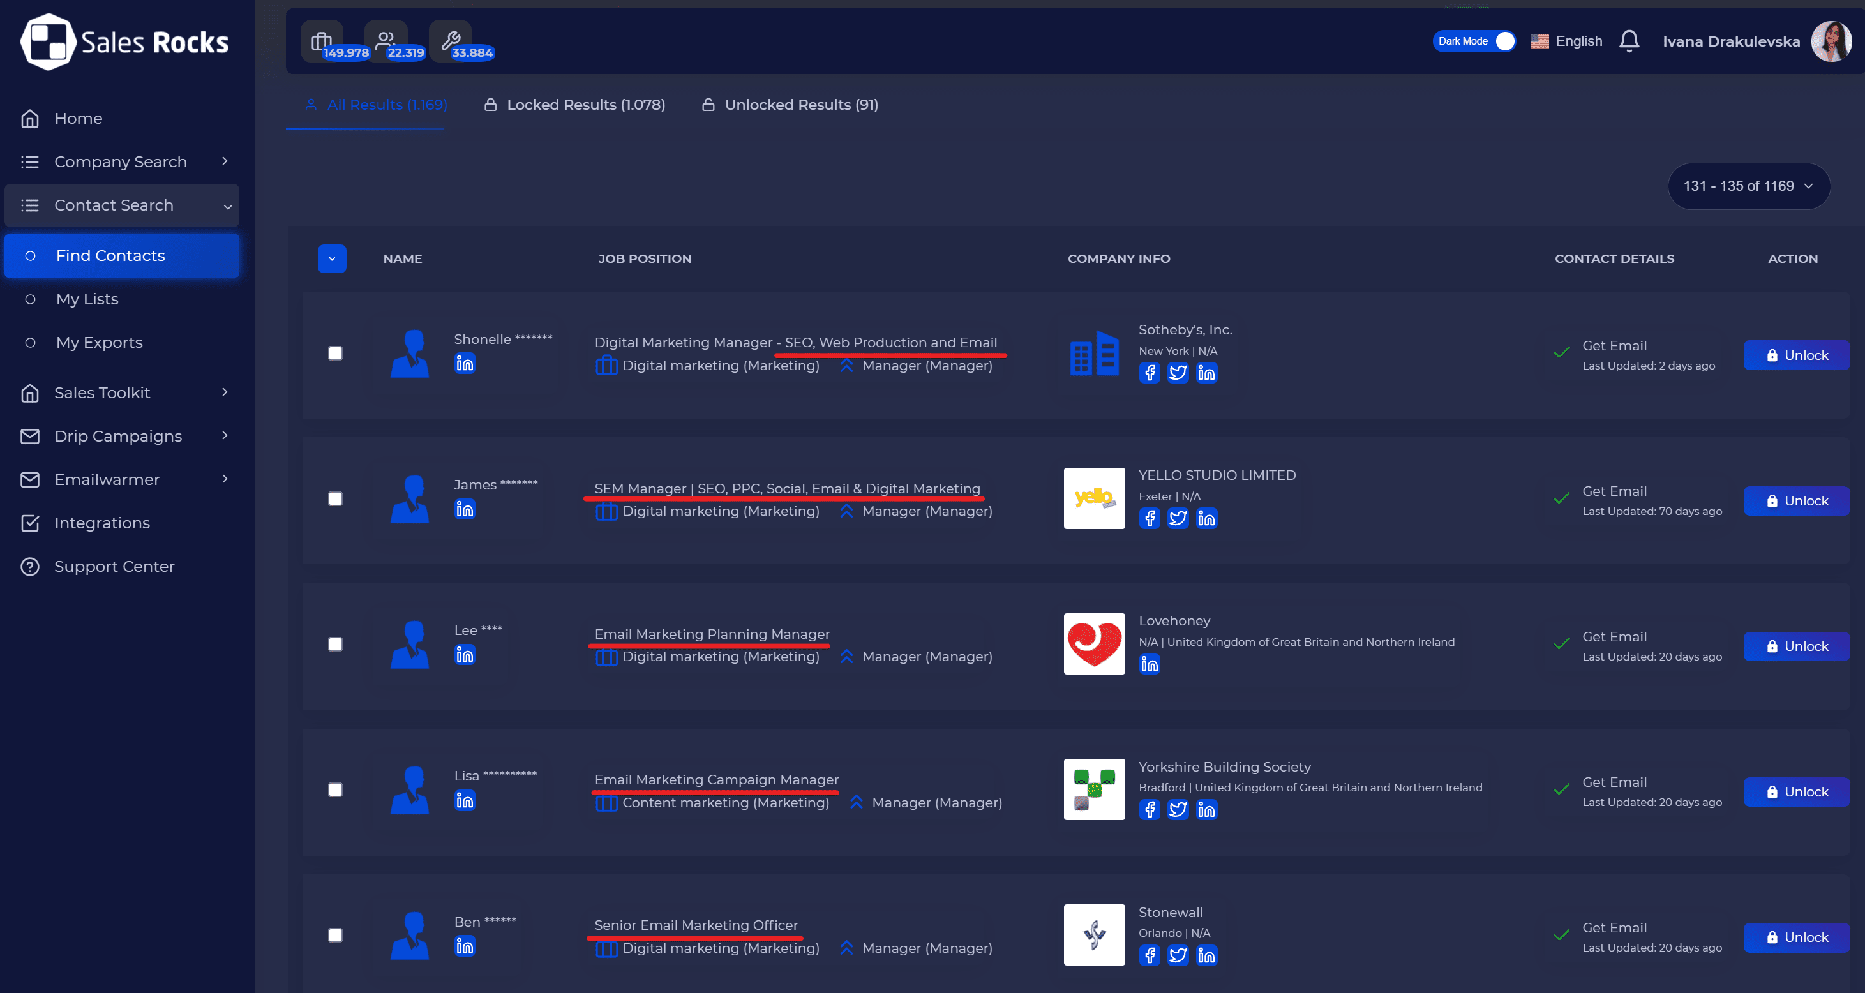Switch to the Unlocked Results tab

790,105
